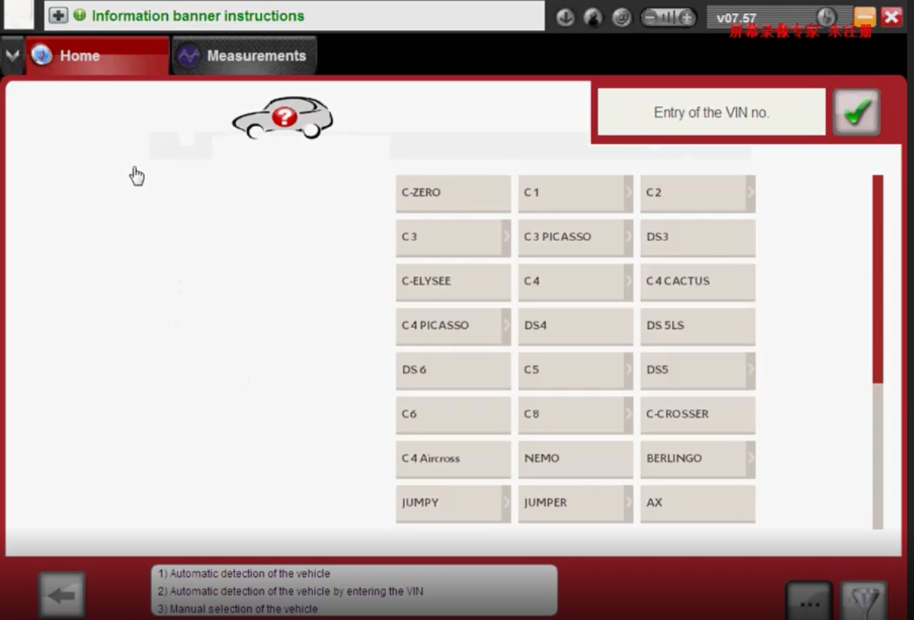Select the DS 6 vehicle
This screenshot has height=620, width=914.
[x=453, y=370]
